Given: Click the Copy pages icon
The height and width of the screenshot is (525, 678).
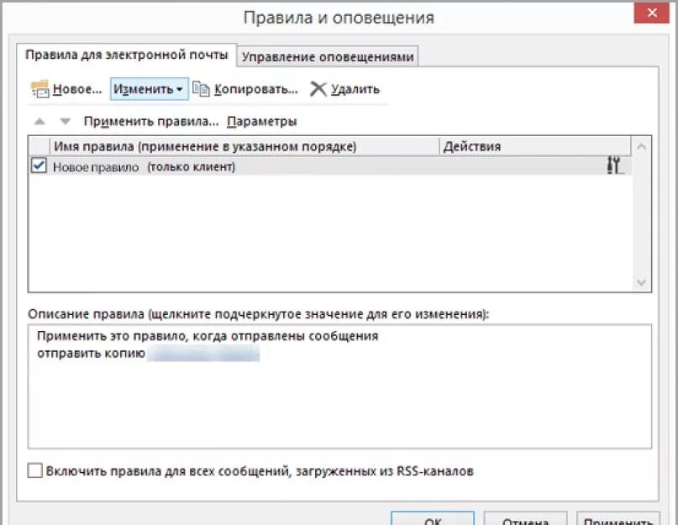Looking at the screenshot, I should 201,89.
